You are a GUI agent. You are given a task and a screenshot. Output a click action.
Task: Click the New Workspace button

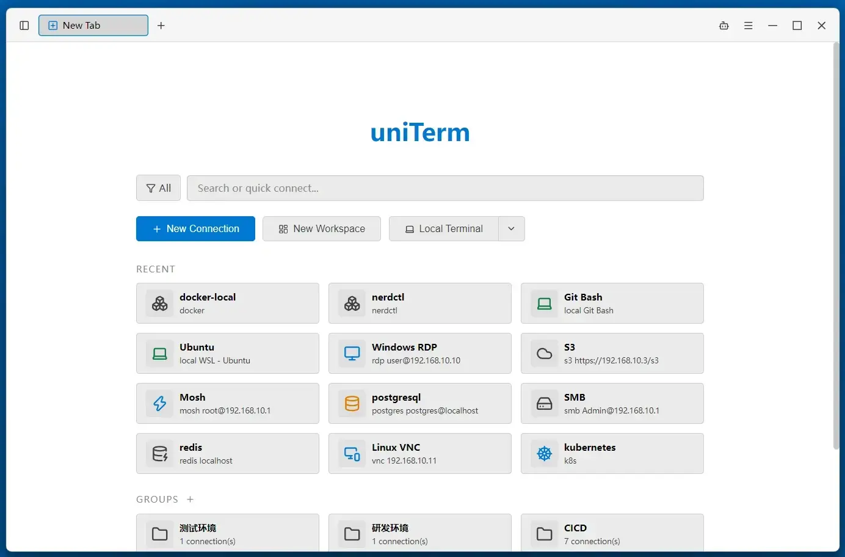click(322, 229)
